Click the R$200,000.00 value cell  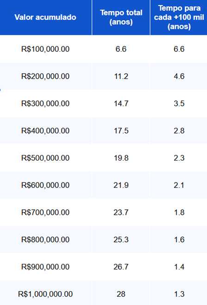45,76
